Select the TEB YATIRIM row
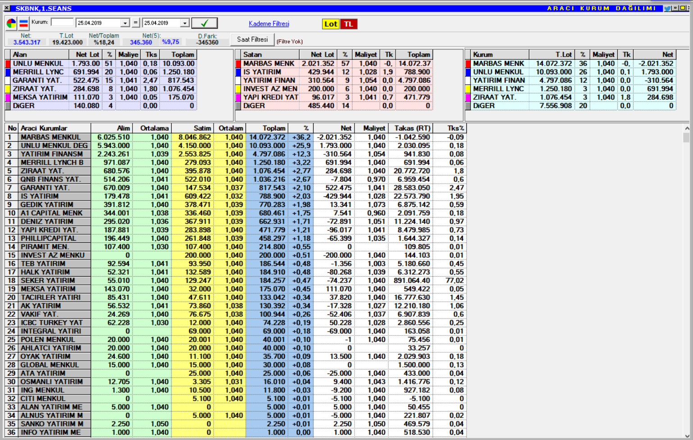 tap(236, 264)
